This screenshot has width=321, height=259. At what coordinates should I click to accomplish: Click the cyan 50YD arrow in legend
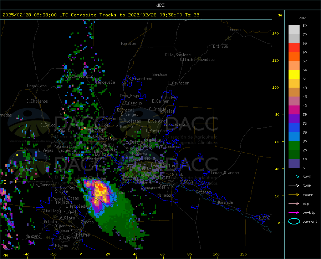[294, 177]
